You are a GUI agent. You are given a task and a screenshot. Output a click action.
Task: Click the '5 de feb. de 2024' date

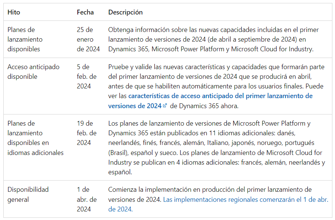[87, 77]
